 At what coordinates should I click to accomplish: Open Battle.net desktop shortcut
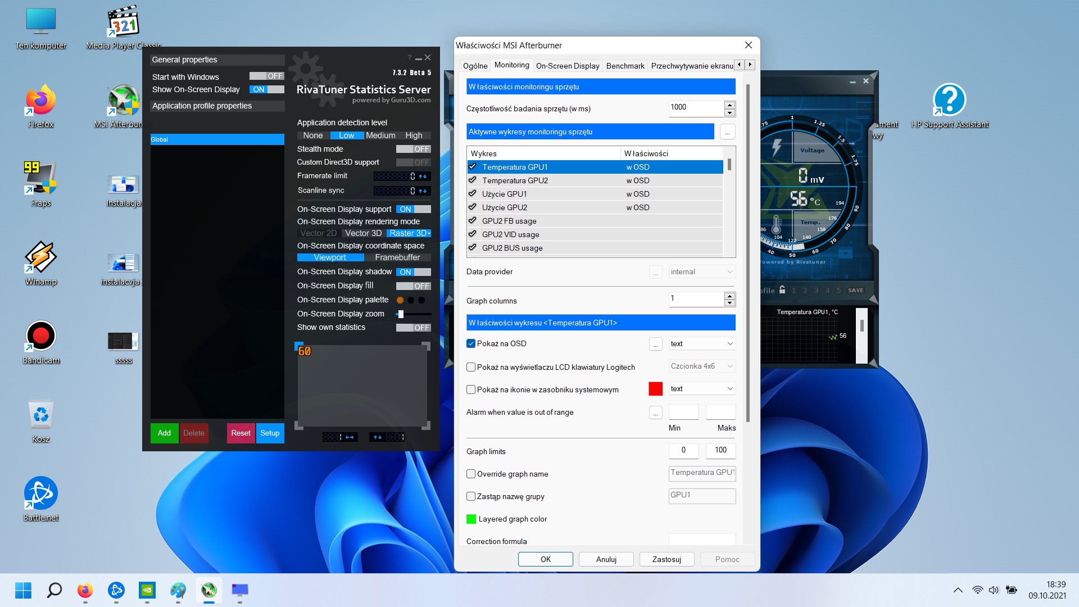pyautogui.click(x=41, y=500)
